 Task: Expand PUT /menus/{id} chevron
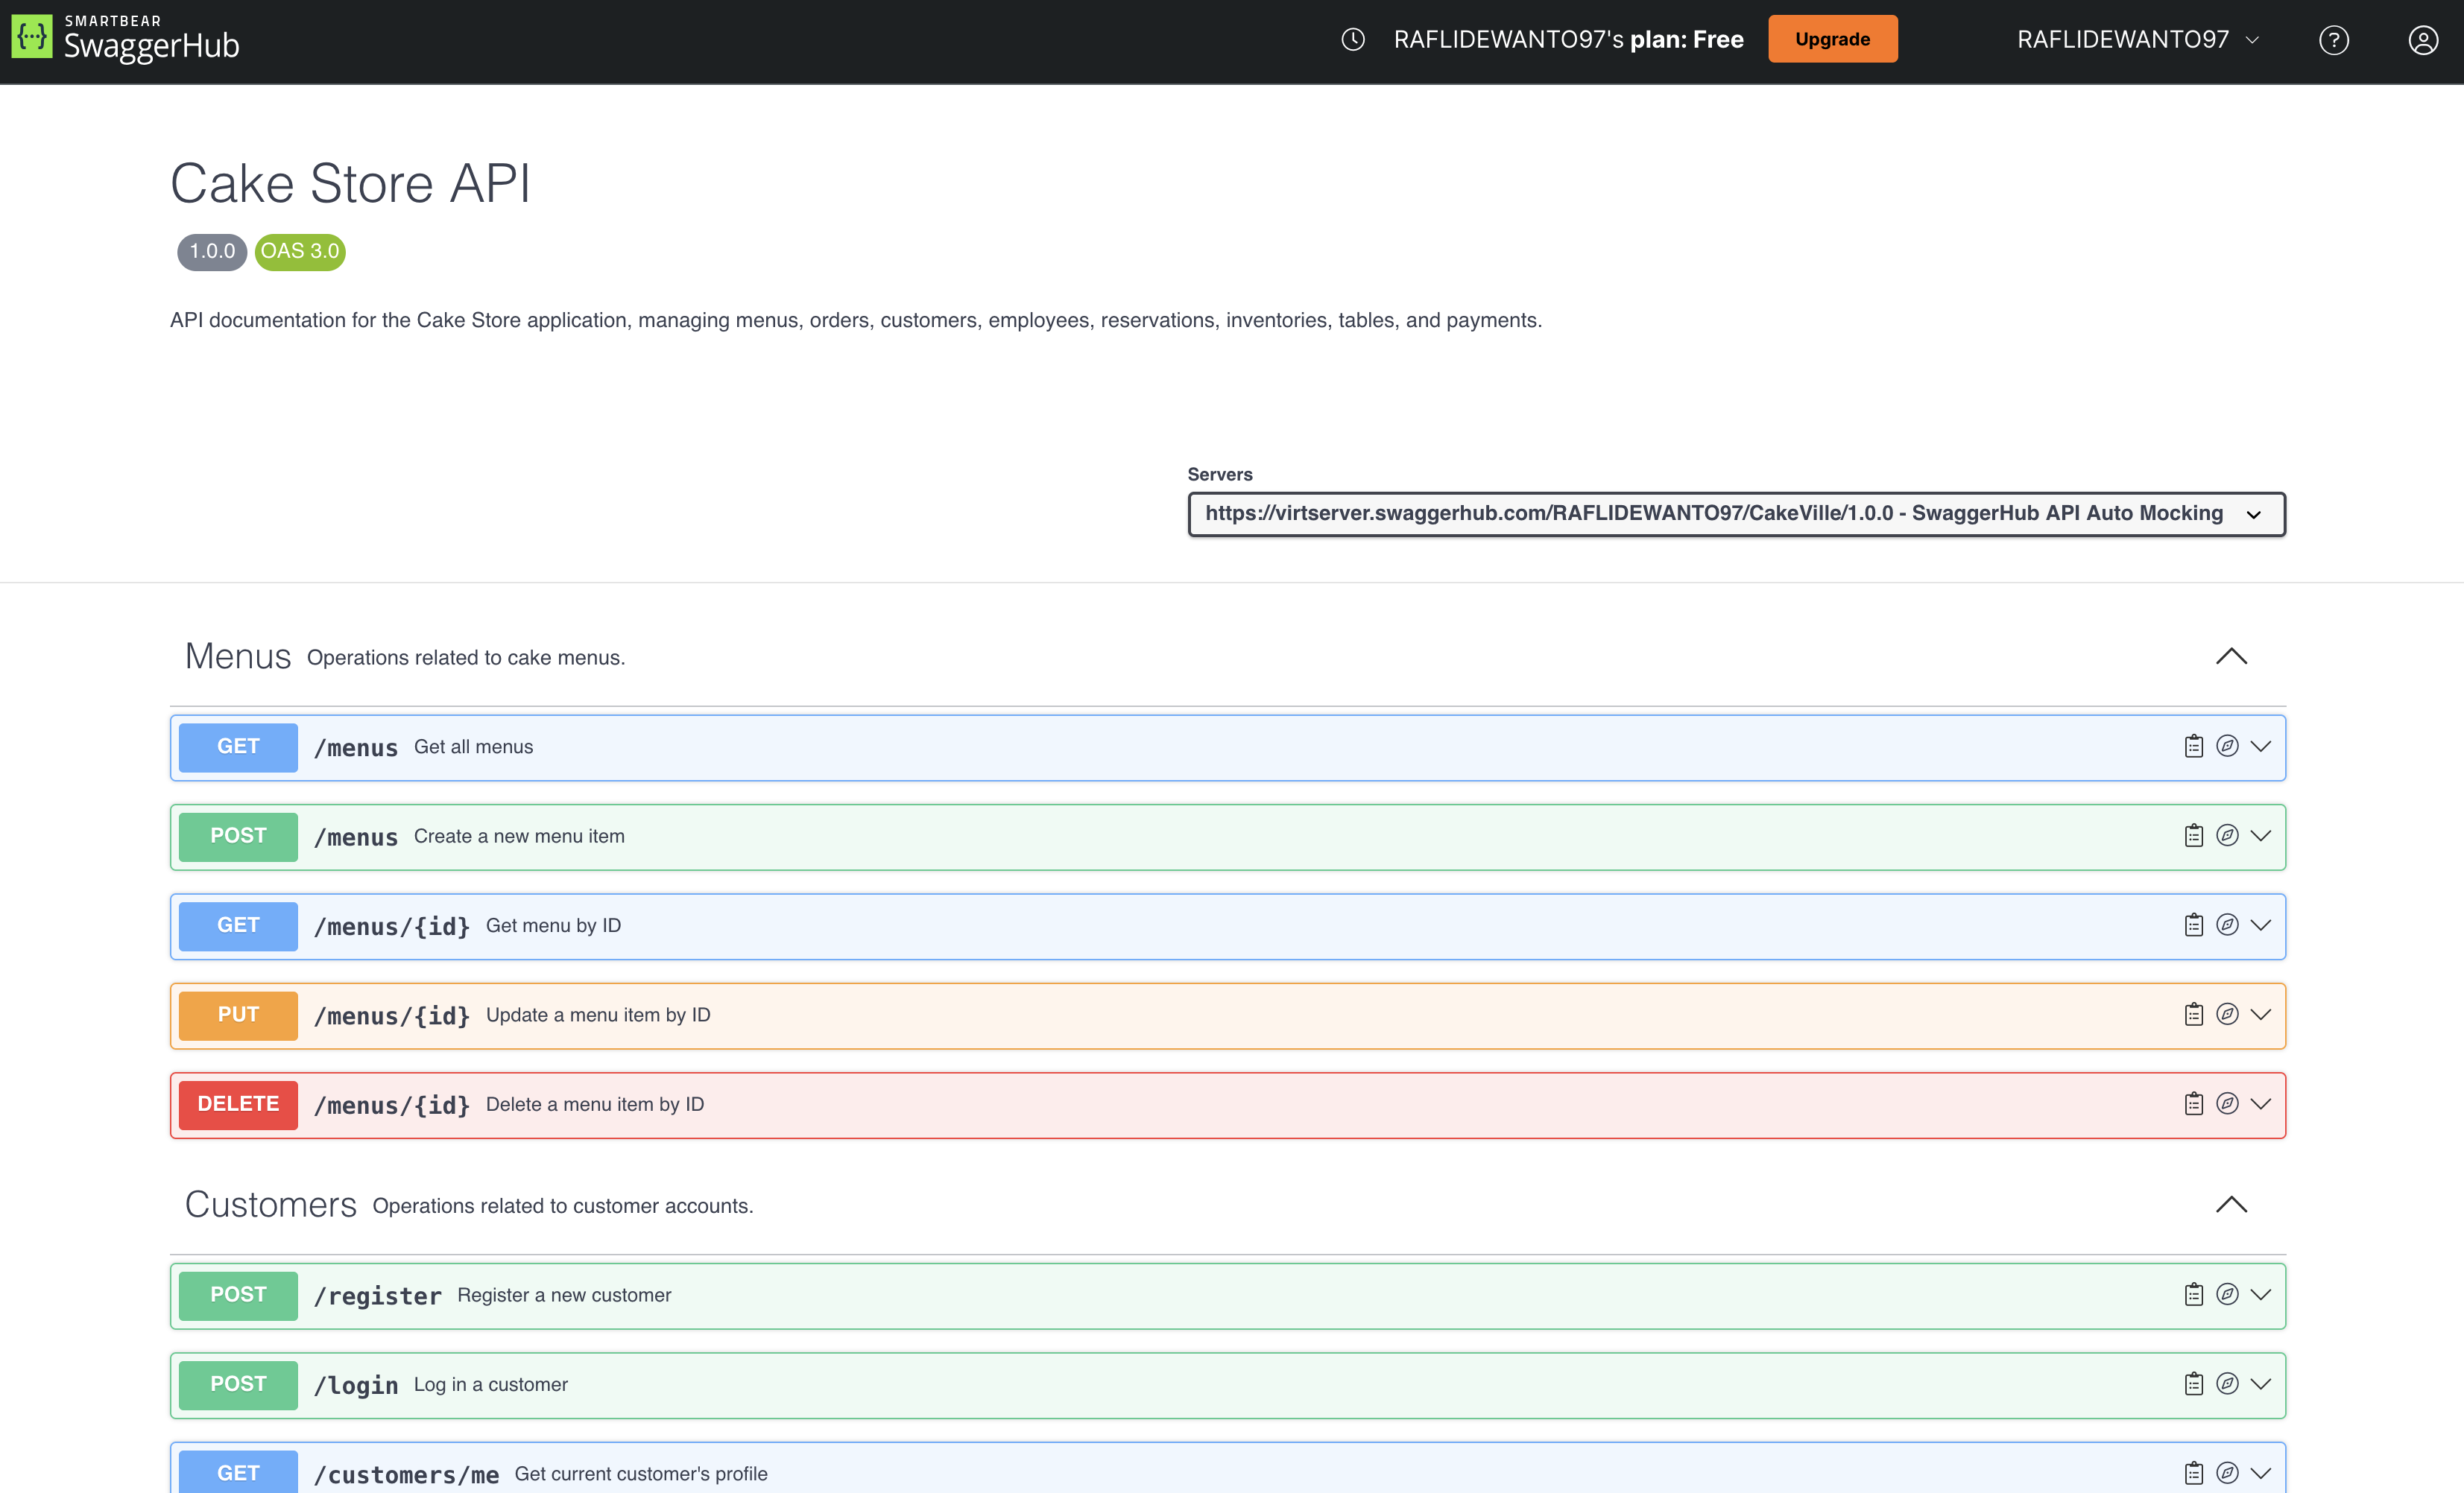tap(2261, 1014)
